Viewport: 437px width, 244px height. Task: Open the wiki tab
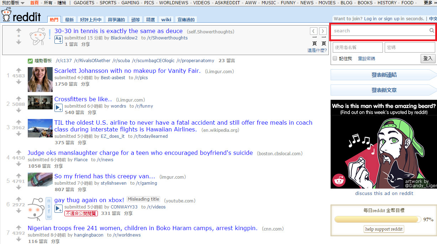point(166,20)
